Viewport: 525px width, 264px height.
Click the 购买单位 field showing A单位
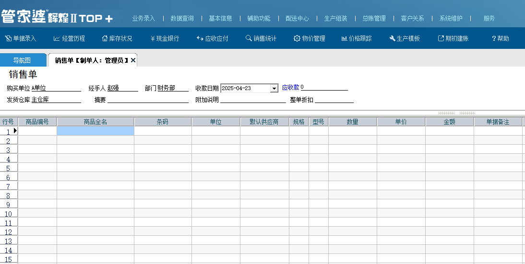point(56,88)
